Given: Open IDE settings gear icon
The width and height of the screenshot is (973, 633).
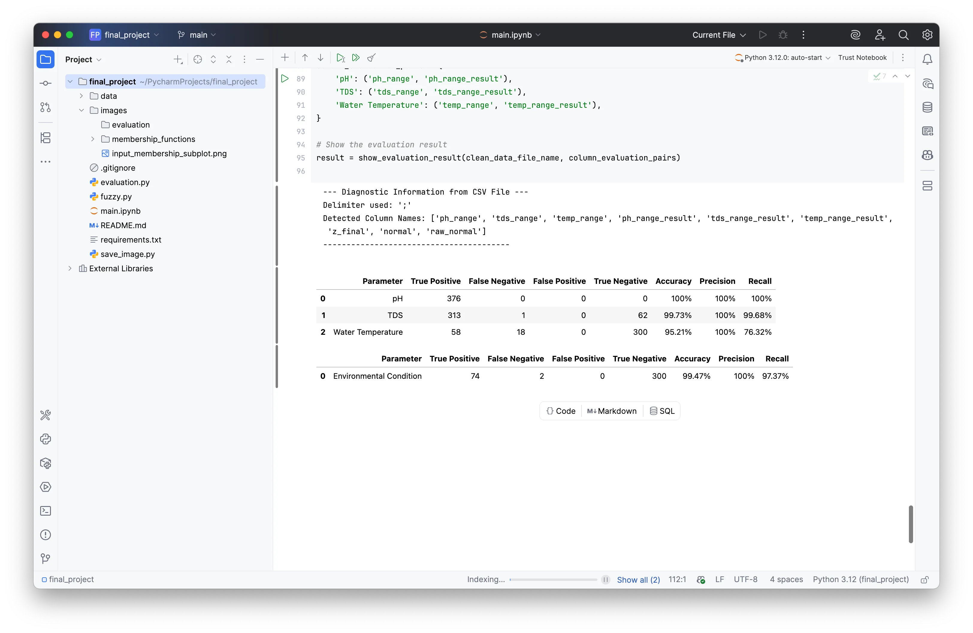Looking at the screenshot, I should tap(927, 35).
